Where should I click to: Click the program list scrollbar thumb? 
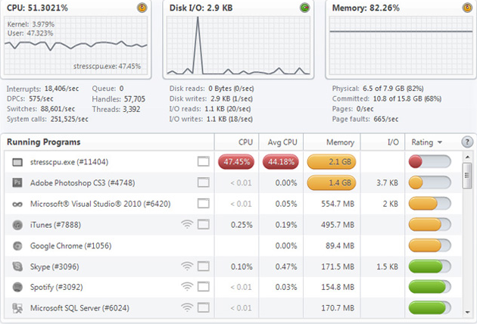467,176
